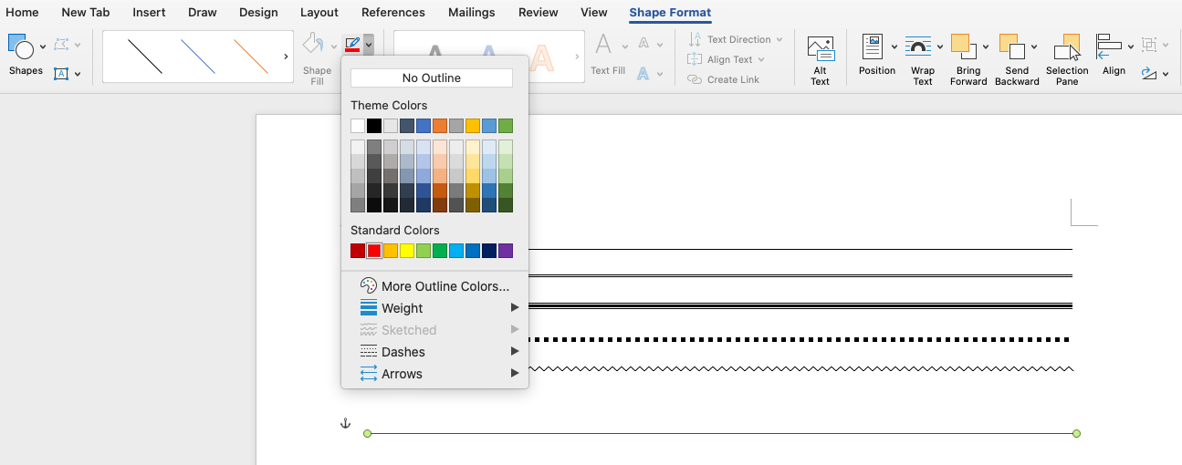Click the Wrap Text icon
This screenshot has width=1182, height=465.
coord(918,47)
